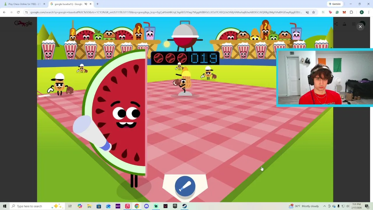This screenshot has height=210, width=373.
Task: Reload the current page
Action: click(18, 12)
